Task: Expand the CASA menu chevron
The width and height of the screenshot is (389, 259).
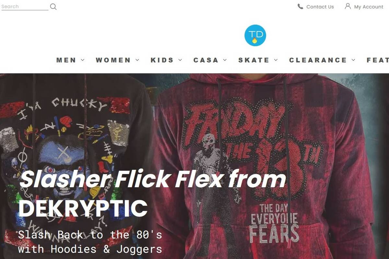Action: (225, 60)
